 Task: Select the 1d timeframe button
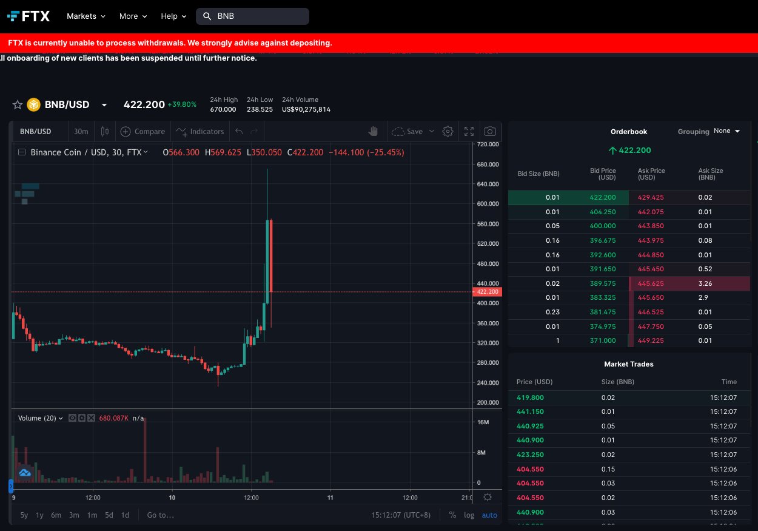(125, 515)
